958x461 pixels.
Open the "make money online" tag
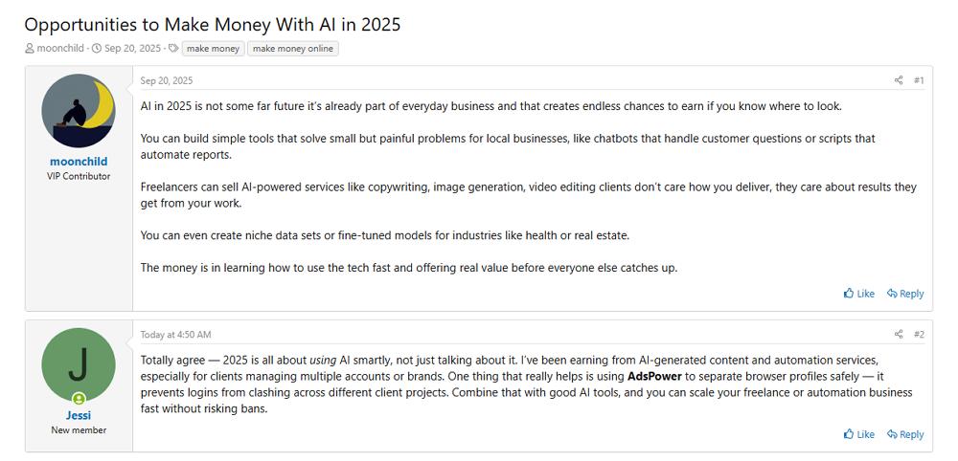[292, 49]
